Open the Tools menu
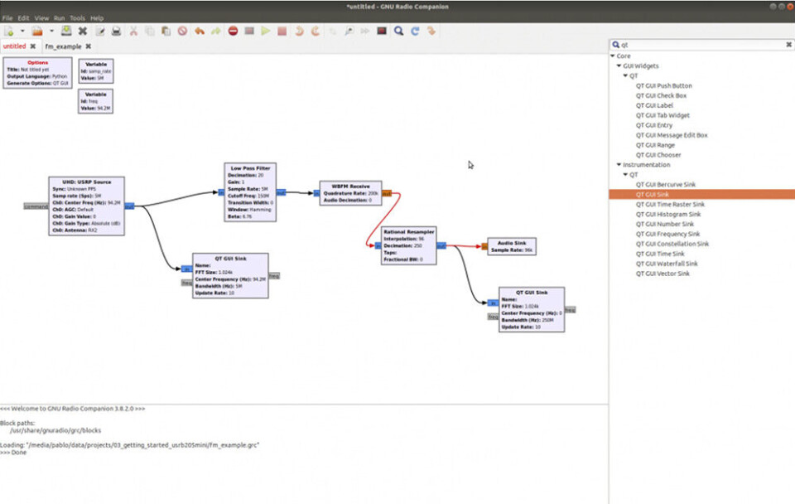Viewport: 795px width, 504px height. tap(78, 17)
